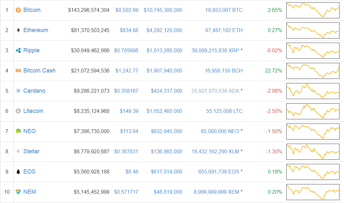Image resolution: width=344 pixels, height=203 pixels.
Task: Open the EOS name link
Action: tap(29, 171)
